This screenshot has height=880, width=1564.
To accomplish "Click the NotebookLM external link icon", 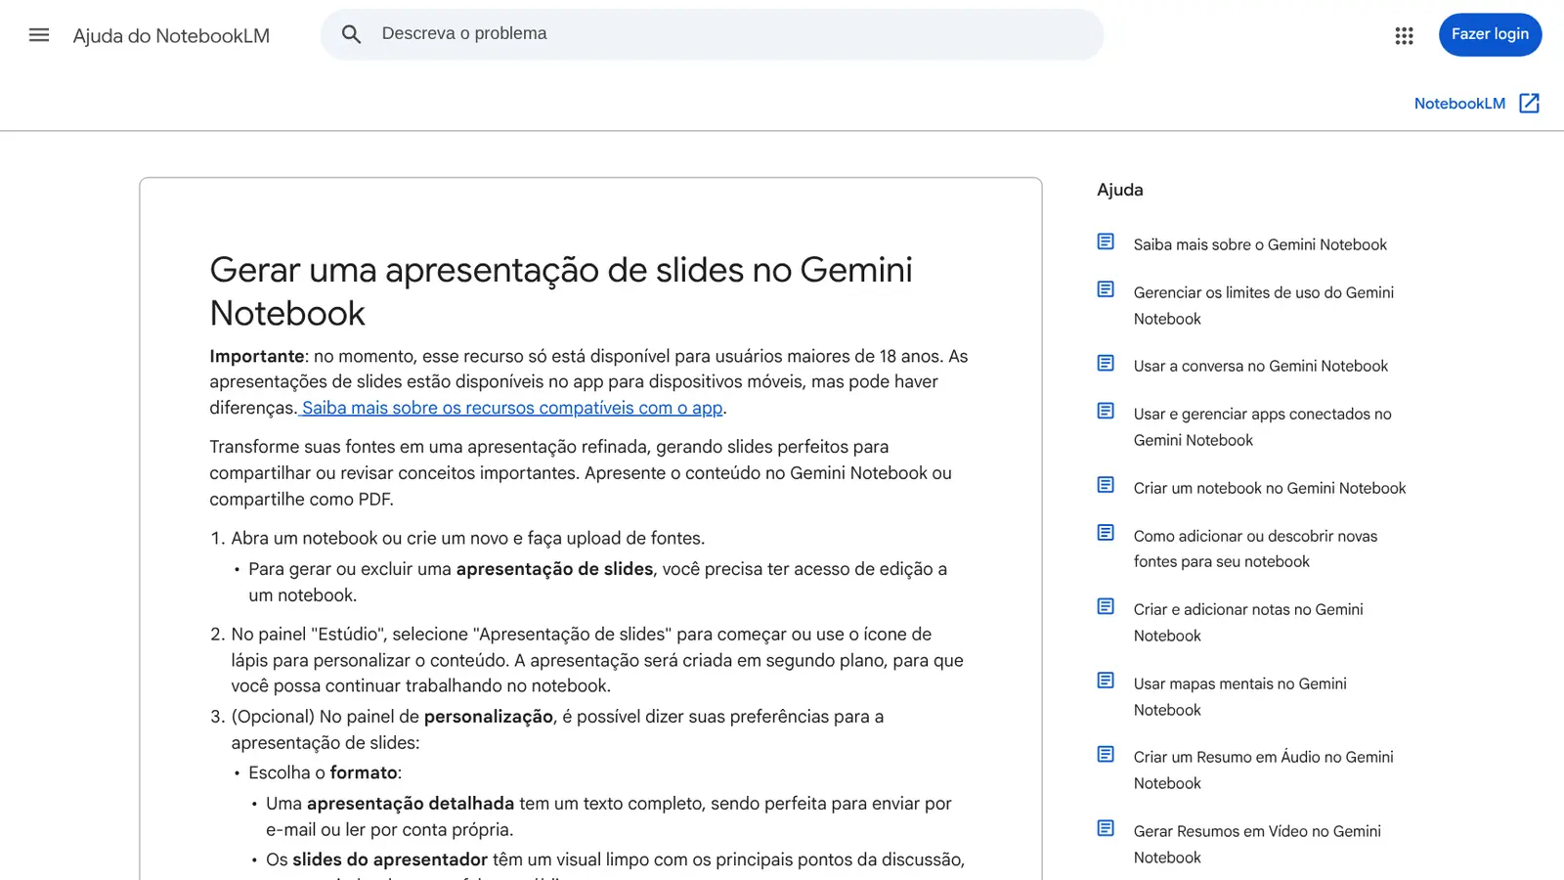I will coord(1530,104).
